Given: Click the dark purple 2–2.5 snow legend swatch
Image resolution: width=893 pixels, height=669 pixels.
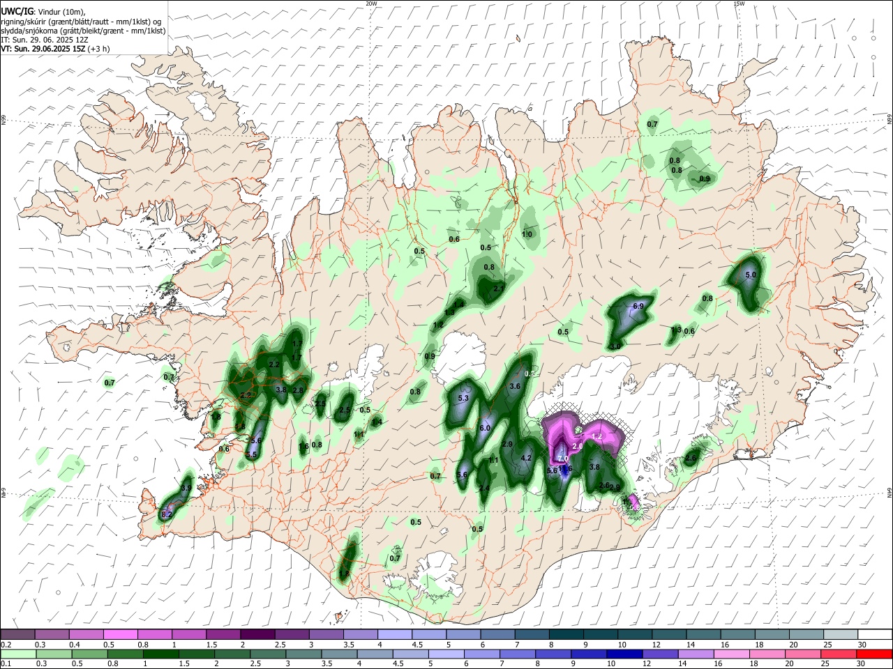Looking at the screenshot, I should coord(257,634).
